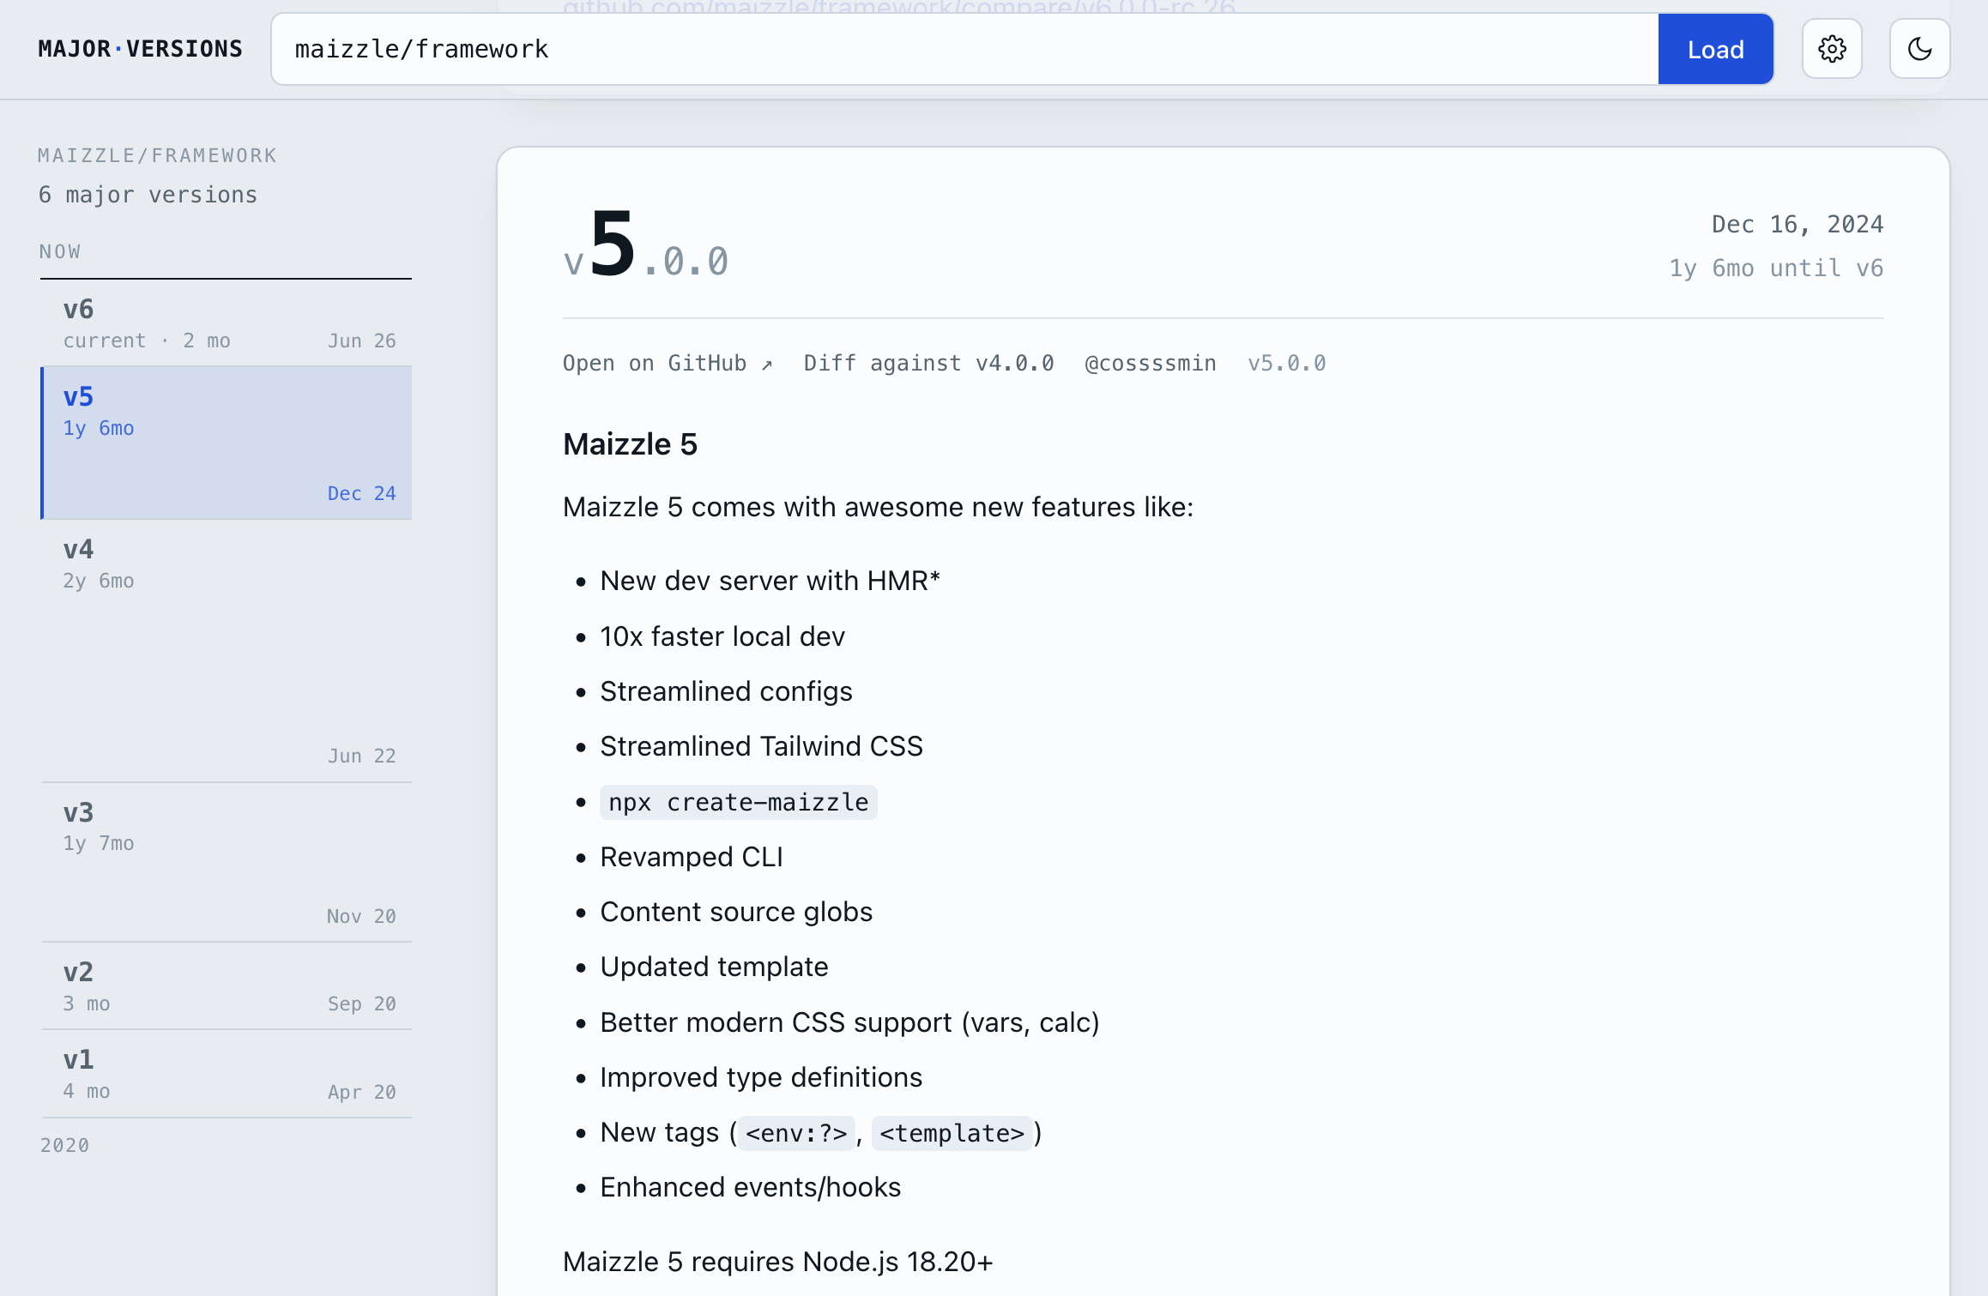Select v5 in the version timeline

[x=227, y=443]
